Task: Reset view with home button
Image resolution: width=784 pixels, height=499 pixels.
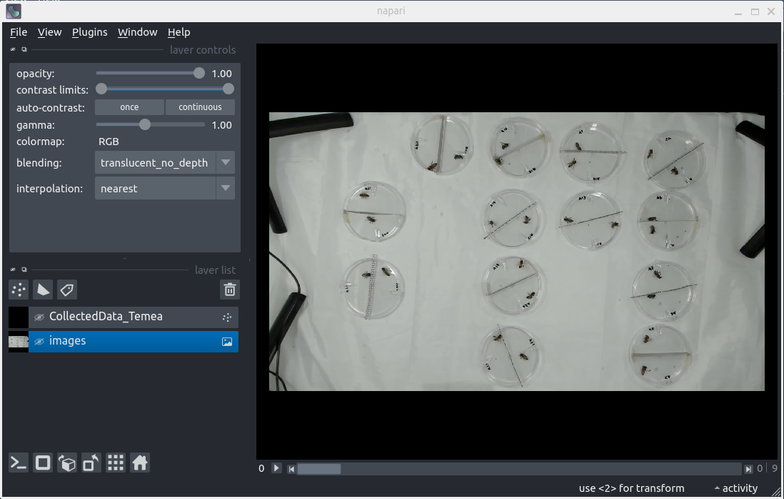Action: tap(140, 463)
